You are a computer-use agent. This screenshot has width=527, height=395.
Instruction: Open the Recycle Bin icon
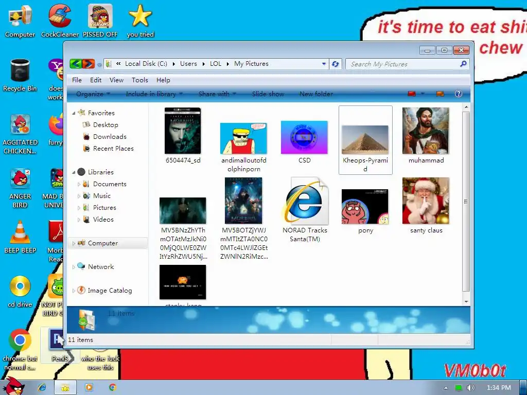pyautogui.click(x=20, y=75)
